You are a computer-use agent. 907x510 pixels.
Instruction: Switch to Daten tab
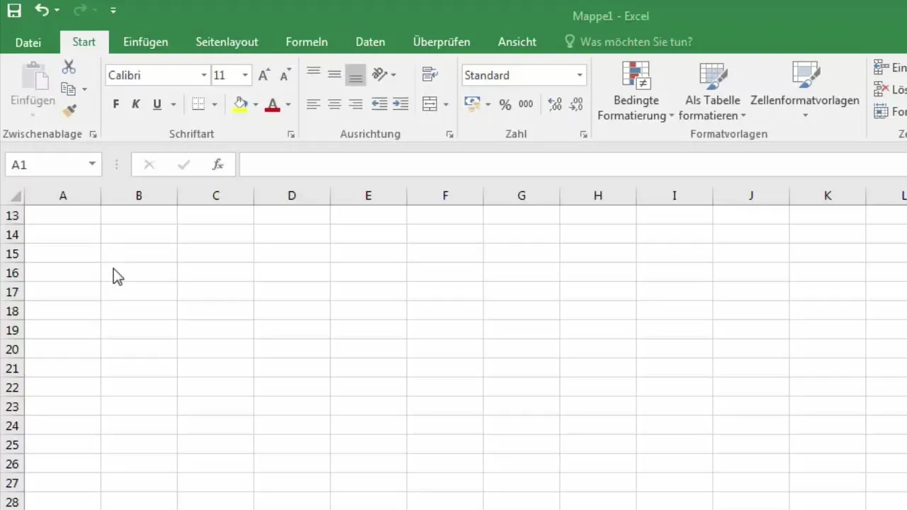pos(370,42)
